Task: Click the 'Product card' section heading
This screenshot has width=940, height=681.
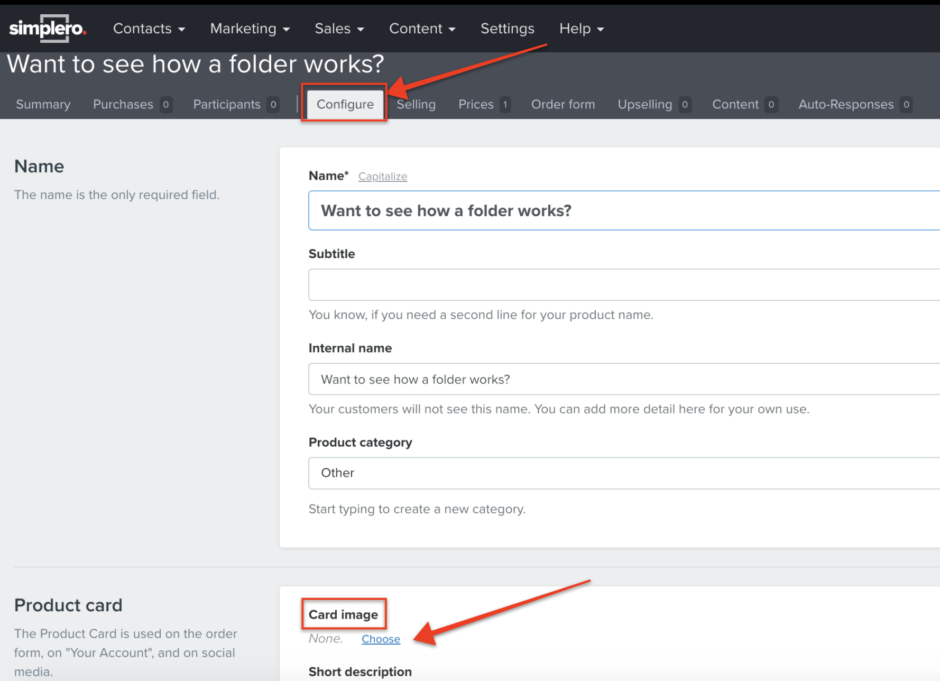Action: (x=68, y=605)
